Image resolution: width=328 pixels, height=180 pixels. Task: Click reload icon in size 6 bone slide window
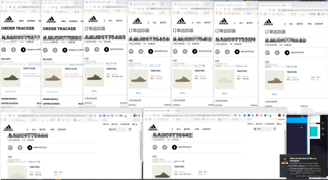pos(10,116)
